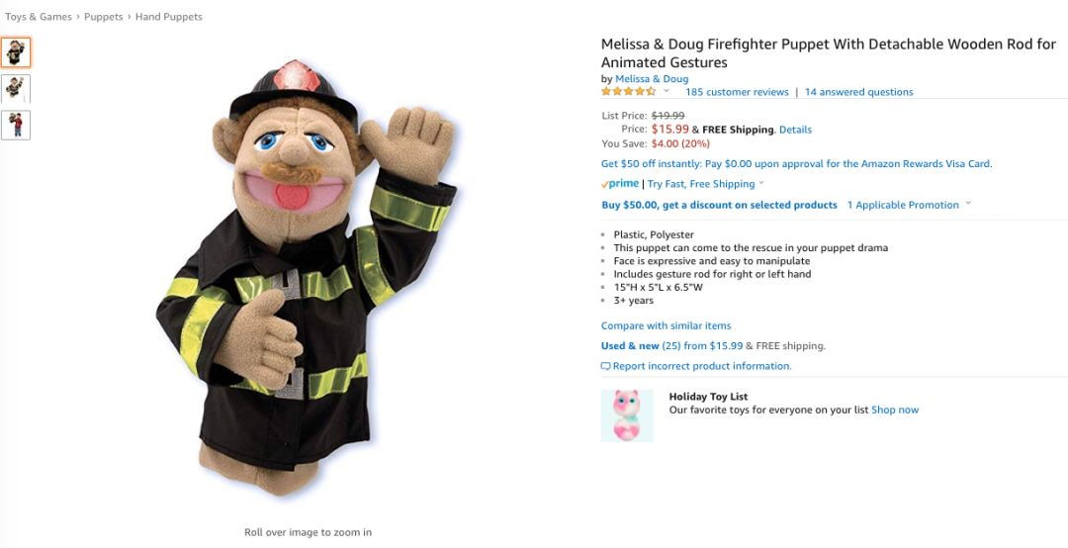Open the 14 answered questions link
This screenshot has height=548, width=1068.
859,92
